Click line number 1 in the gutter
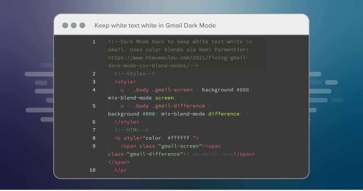The width and height of the screenshot is (363, 191). click(94, 41)
